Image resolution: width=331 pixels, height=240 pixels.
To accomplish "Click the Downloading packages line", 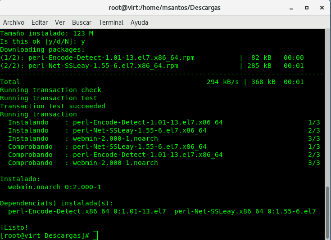I will tap(42, 49).
